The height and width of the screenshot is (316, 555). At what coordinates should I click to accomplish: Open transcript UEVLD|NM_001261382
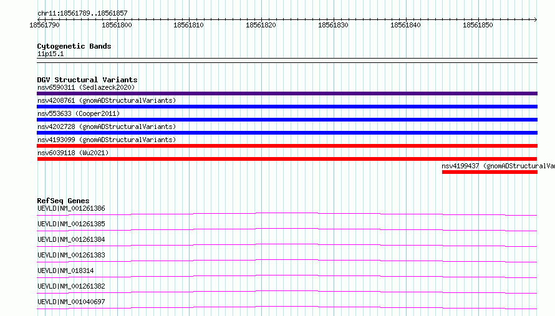[x=71, y=286]
